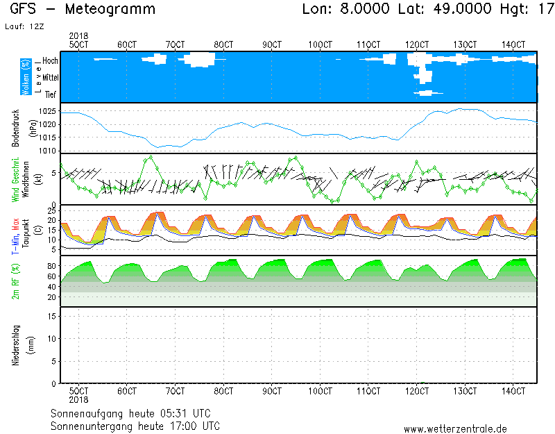555x434 pixels.
Task: Click the green 2m RF (%) label
Action: 15,281
